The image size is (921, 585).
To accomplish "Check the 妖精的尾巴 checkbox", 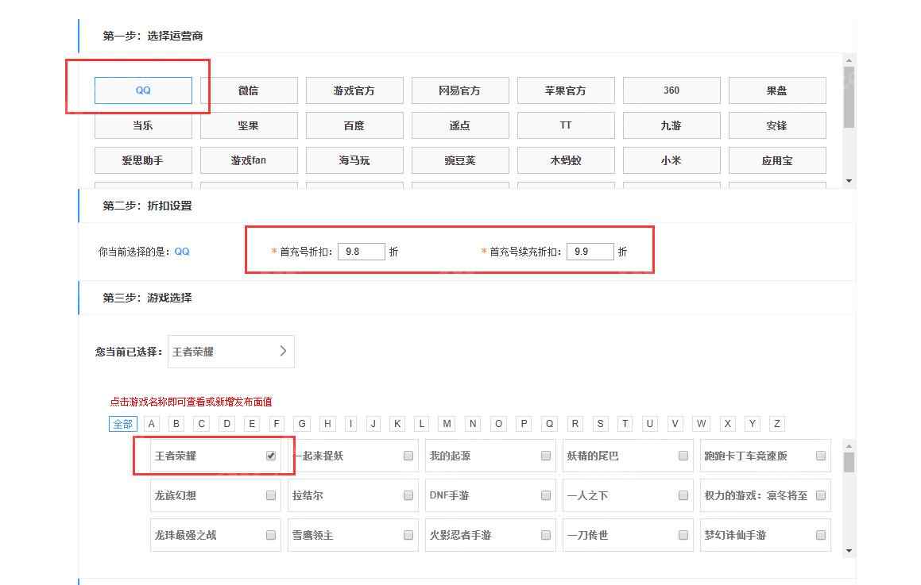I will pos(683,456).
